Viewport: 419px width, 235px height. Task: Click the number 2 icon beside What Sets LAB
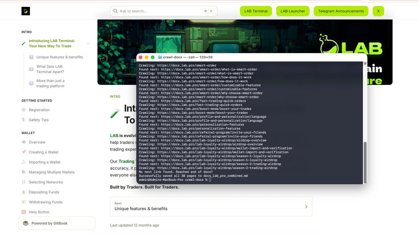tap(31, 69)
